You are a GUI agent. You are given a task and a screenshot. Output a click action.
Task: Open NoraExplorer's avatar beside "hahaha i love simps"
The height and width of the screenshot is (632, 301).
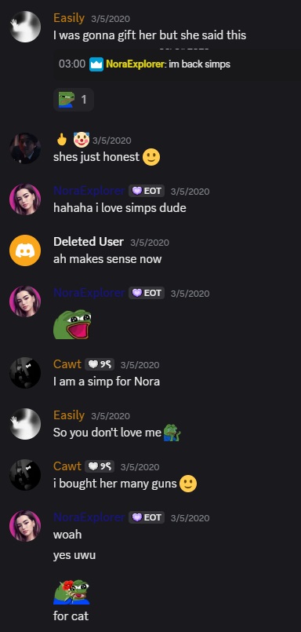[x=25, y=199]
